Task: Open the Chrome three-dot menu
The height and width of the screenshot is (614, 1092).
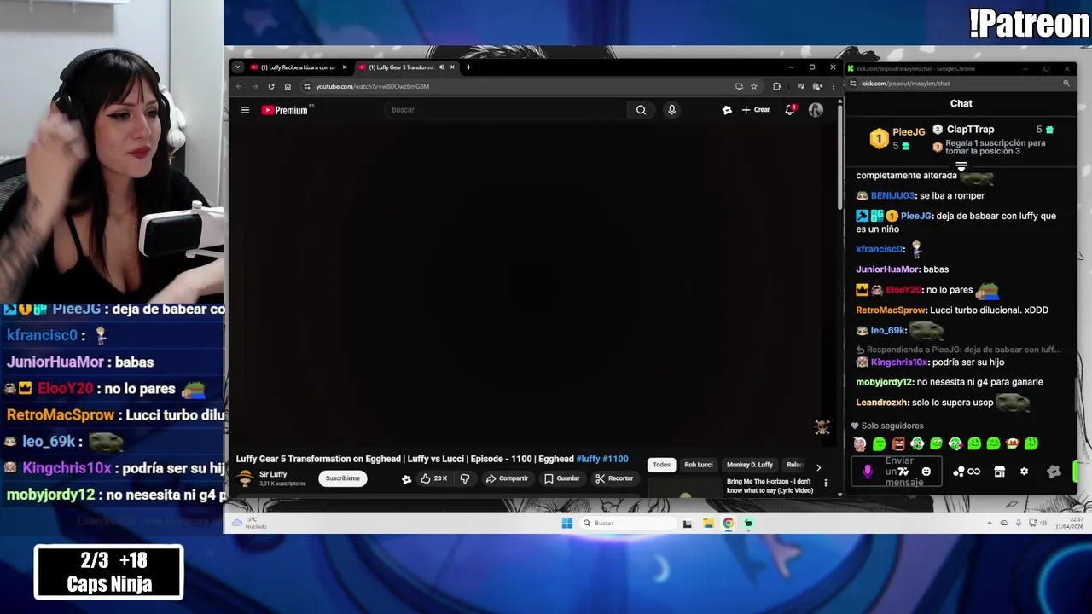Action: (x=834, y=86)
